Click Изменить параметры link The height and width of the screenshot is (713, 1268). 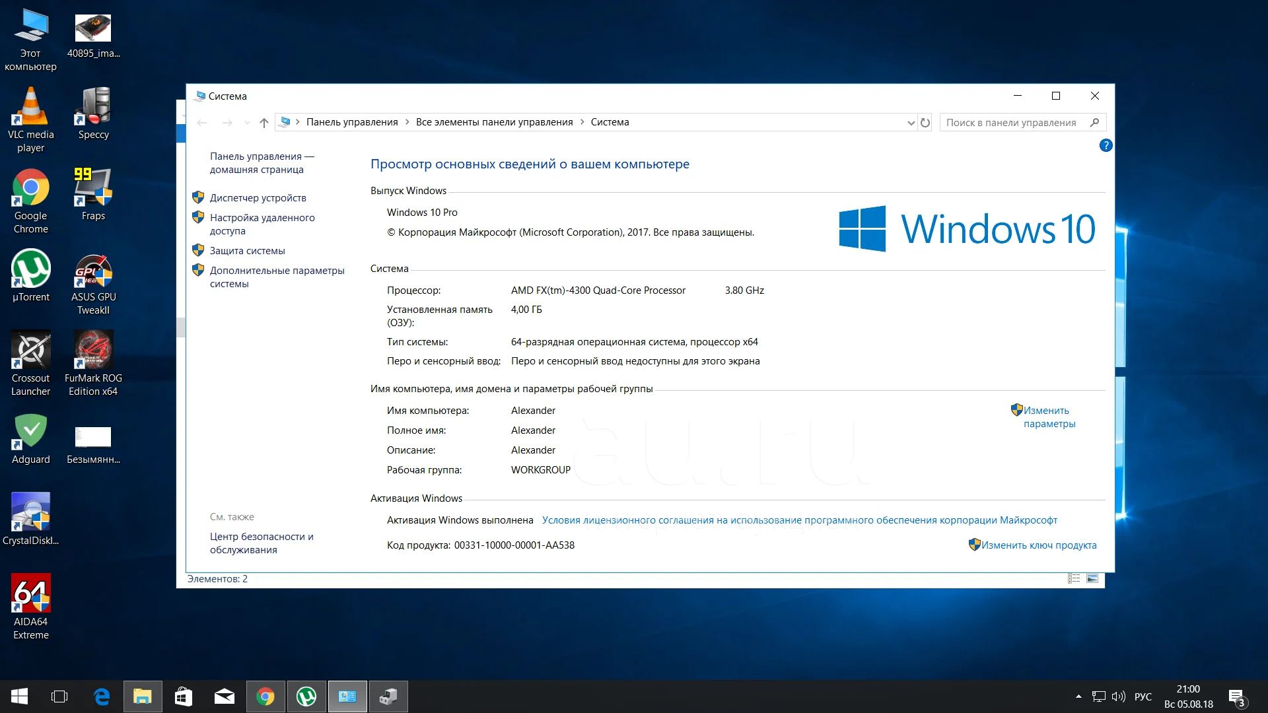pyautogui.click(x=1049, y=417)
